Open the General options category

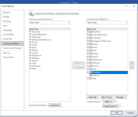click(12, 12)
